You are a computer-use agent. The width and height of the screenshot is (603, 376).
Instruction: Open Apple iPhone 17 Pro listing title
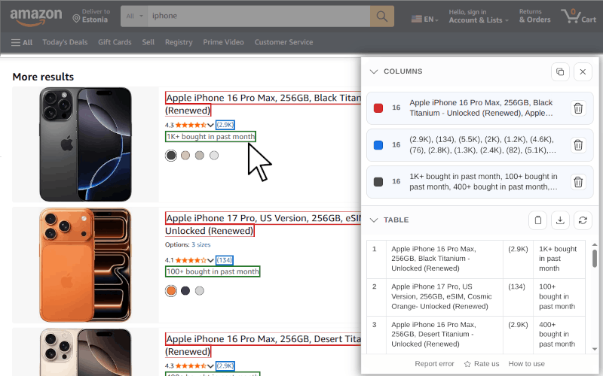pyautogui.click(x=263, y=224)
